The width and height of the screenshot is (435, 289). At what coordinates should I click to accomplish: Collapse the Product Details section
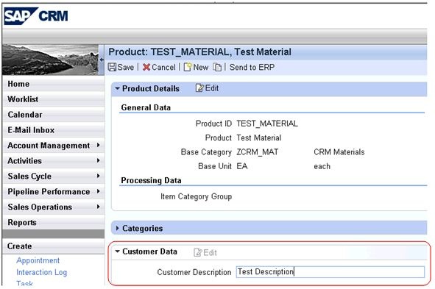pos(117,88)
